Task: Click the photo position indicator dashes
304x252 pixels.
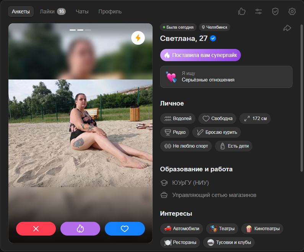Action: [80, 29]
